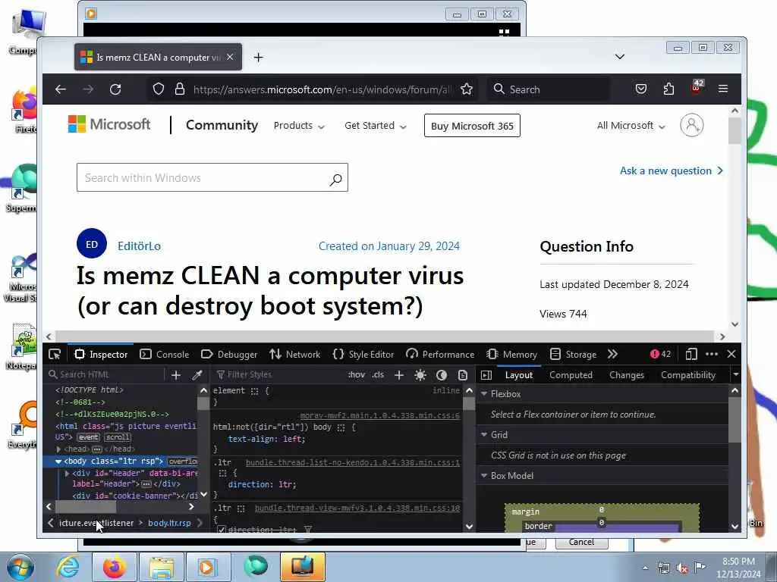Switch to the Changes sidebar tab
The image size is (777, 582).
[x=626, y=375]
